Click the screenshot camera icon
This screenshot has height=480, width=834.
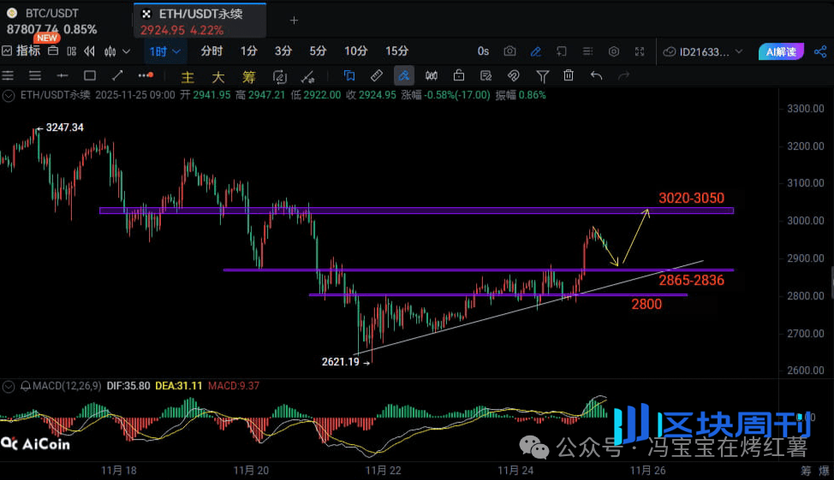pos(509,51)
